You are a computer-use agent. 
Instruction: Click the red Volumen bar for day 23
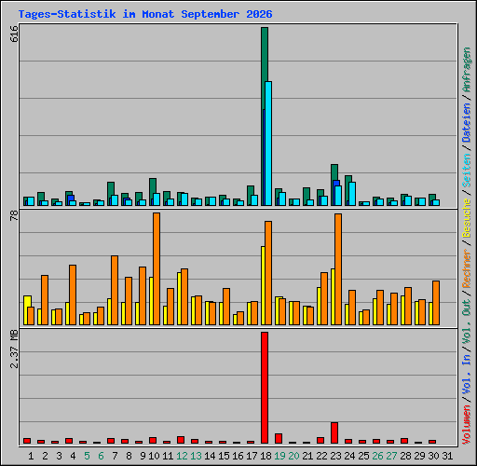[334, 432]
